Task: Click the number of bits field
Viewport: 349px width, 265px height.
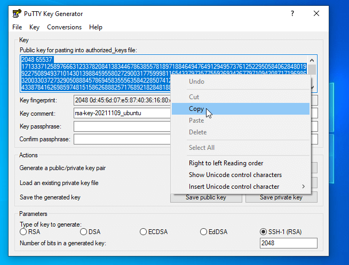Action: coord(289,243)
